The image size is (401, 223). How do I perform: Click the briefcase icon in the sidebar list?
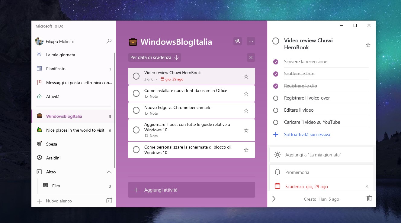[x=39, y=116]
